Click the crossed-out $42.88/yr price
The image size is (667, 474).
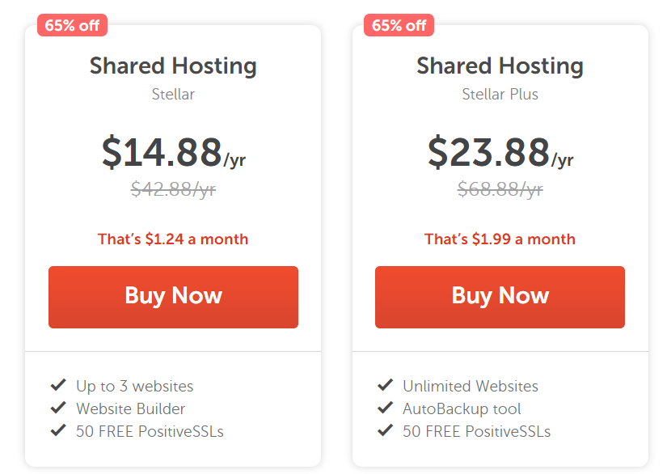(x=173, y=189)
